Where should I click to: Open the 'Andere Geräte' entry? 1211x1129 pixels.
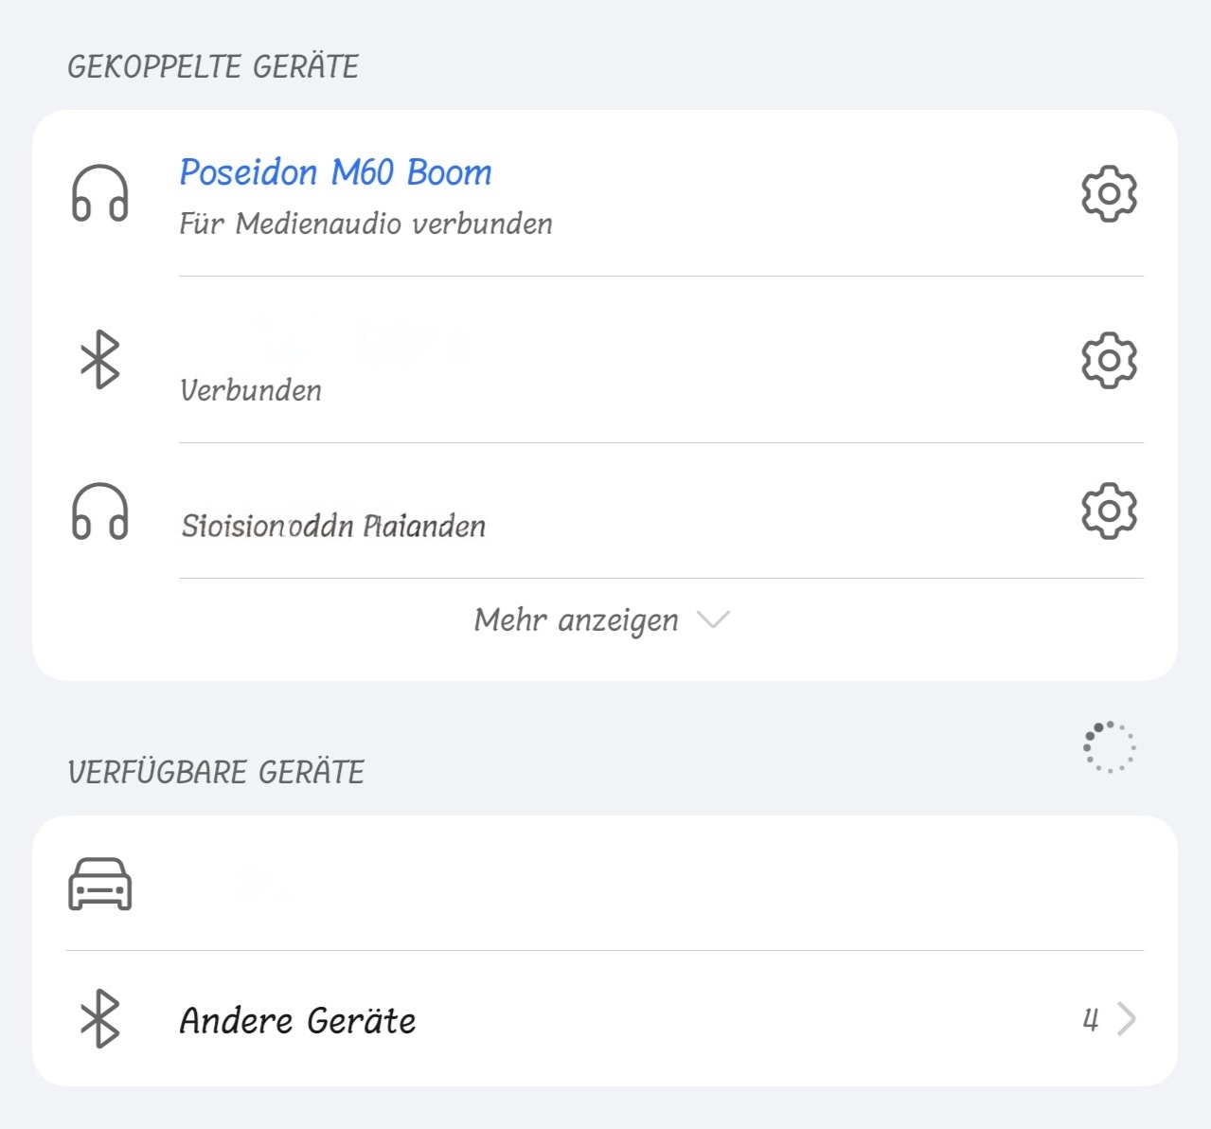pos(605,1019)
